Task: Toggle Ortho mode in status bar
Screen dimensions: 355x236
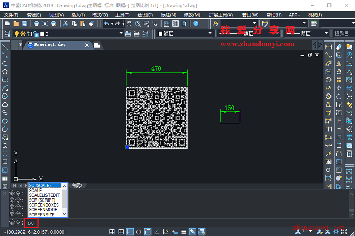Action: 129,232
